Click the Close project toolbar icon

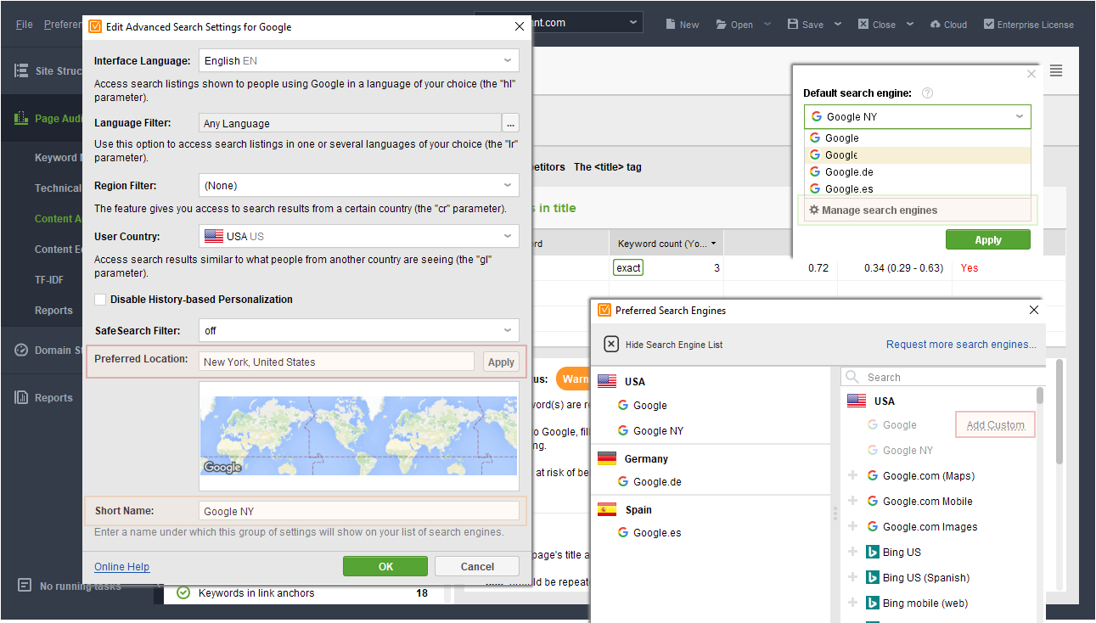[863, 25]
